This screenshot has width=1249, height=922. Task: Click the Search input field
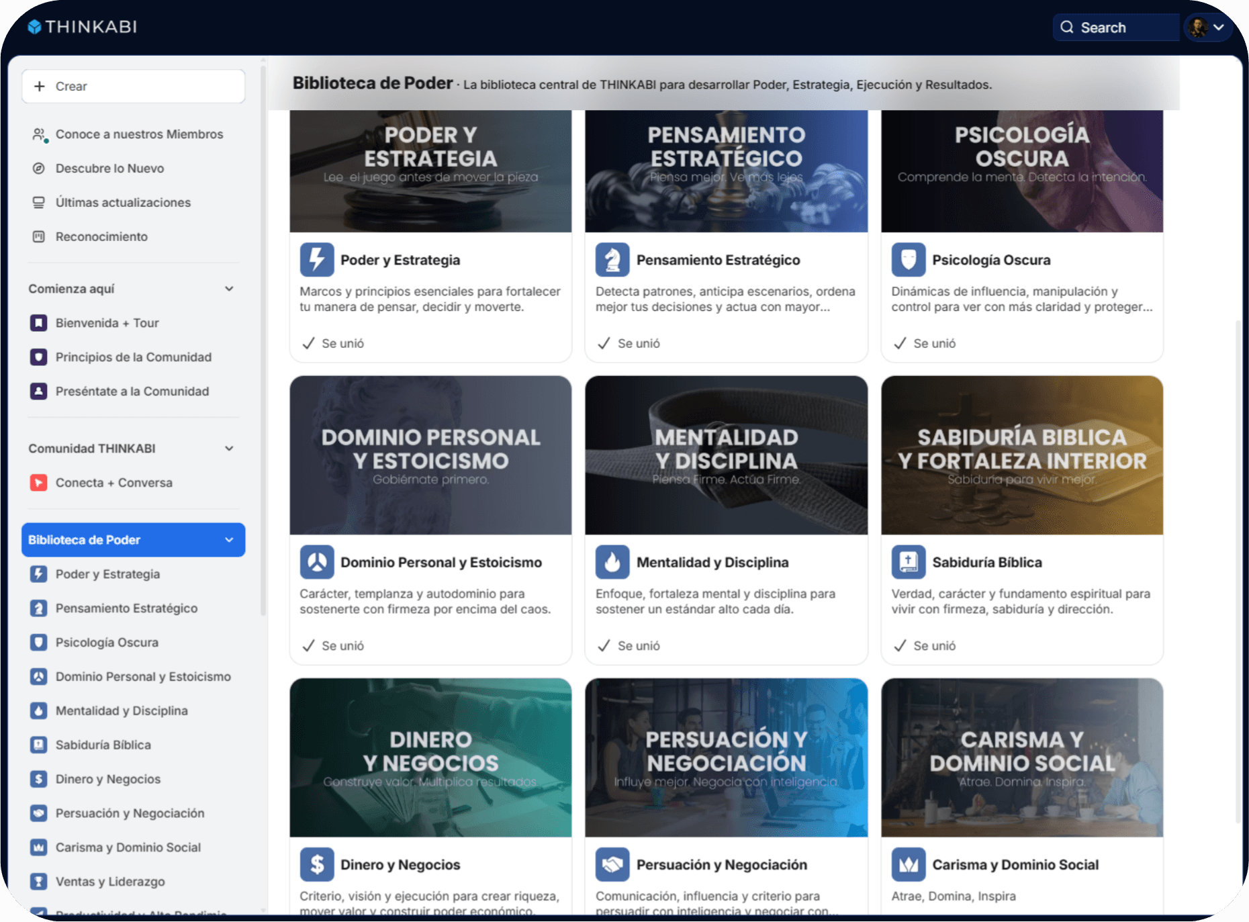(x=1116, y=28)
